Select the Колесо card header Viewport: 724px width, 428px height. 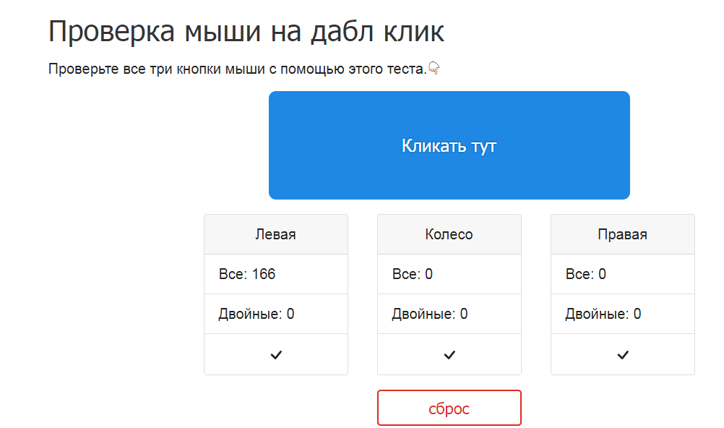pyautogui.click(x=449, y=234)
